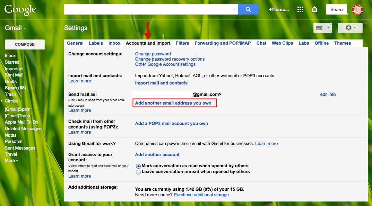Click Learn more under Import mail
This screenshot has height=206, width=372.
point(80,81)
